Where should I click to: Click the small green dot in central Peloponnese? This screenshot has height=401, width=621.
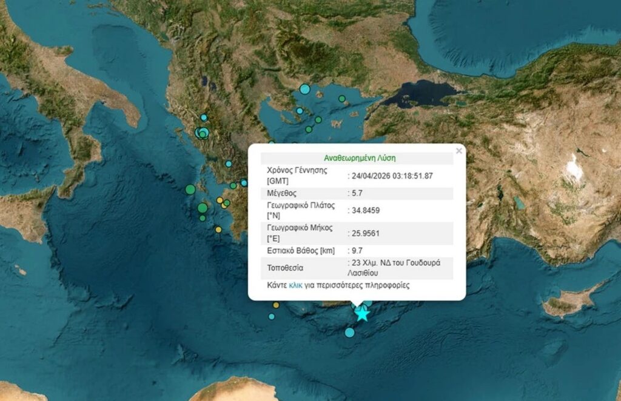227,203
